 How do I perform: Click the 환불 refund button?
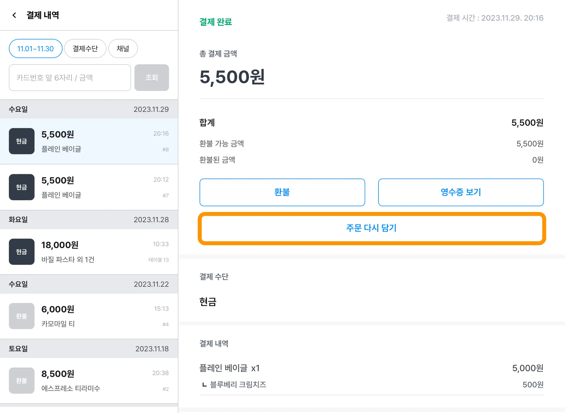click(x=282, y=192)
